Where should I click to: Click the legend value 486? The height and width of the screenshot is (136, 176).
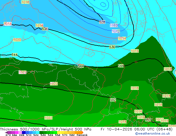coord(14,135)
